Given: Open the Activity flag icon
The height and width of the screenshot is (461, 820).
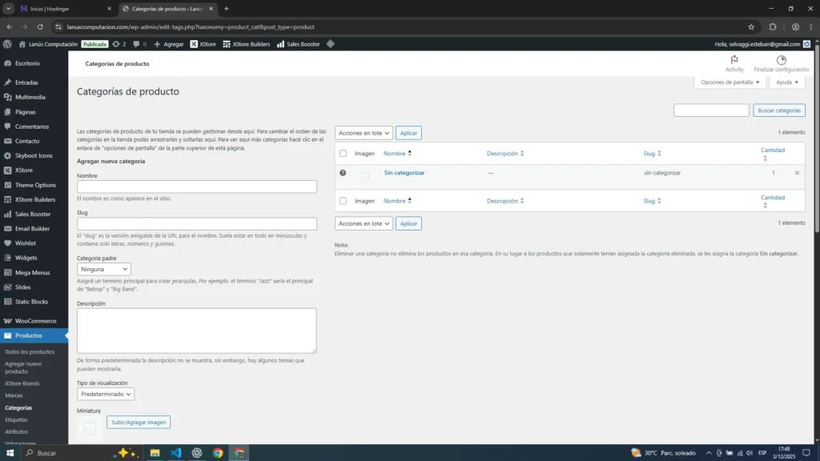Looking at the screenshot, I should coord(734,60).
